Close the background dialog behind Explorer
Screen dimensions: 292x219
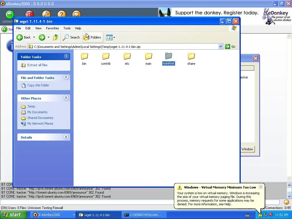pyautogui.click(x=255, y=58)
